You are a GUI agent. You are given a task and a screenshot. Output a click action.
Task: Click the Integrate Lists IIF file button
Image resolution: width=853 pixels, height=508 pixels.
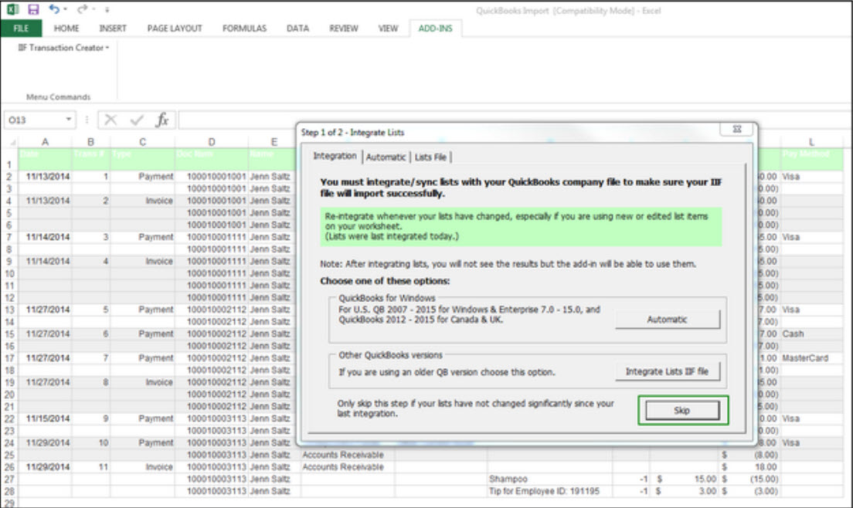tap(668, 371)
